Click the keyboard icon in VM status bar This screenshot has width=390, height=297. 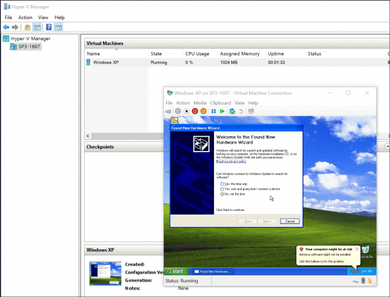coord(356,282)
